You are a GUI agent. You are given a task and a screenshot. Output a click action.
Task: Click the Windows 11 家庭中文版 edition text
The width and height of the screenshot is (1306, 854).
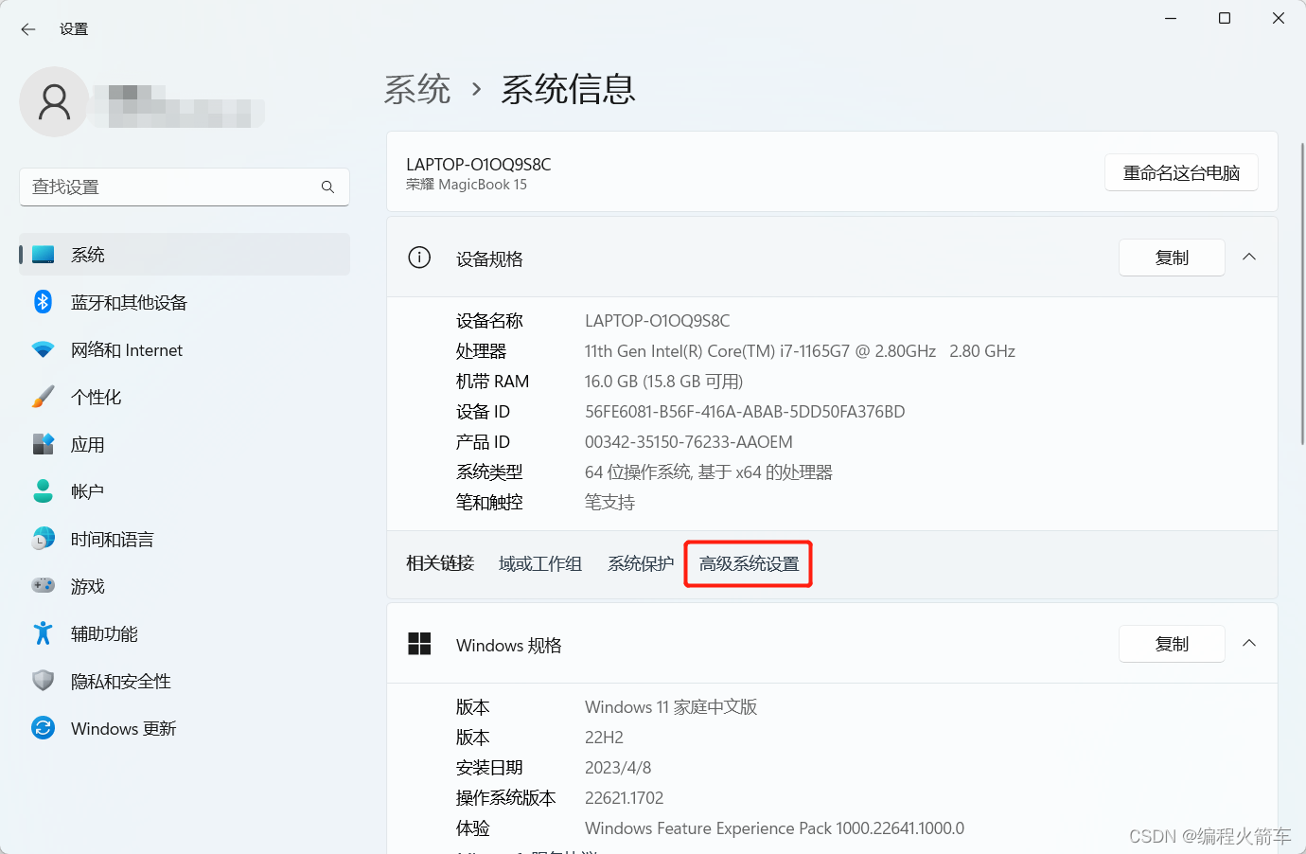coord(671,707)
